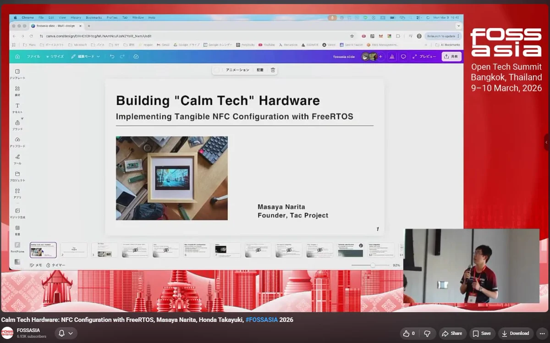Undo the last action in Canva
Viewport: 550px width, 343px height.
(112, 56)
